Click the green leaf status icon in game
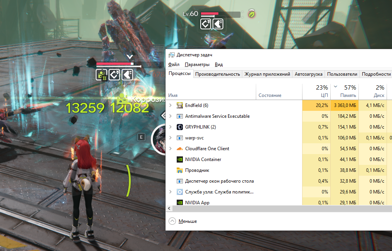The image size is (392, 251). click(252, 14)
